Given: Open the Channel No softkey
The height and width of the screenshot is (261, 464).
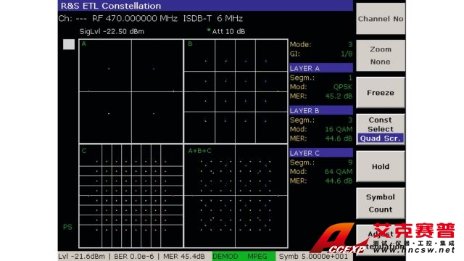Looking at the screenshot, I should pyautogui.click(x=381, y=19).
